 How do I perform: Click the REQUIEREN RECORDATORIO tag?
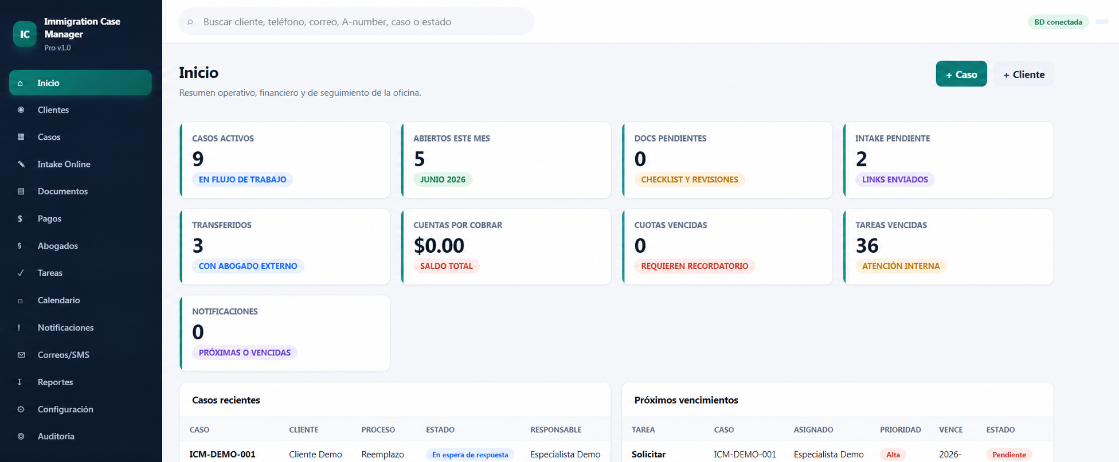pos(695,266)
